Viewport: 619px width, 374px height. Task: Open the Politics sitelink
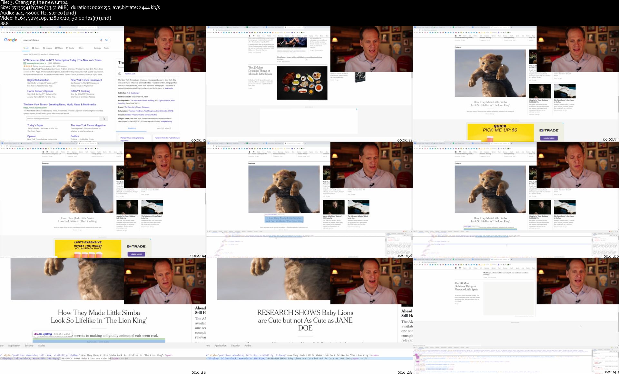click(x=75, y=136)
